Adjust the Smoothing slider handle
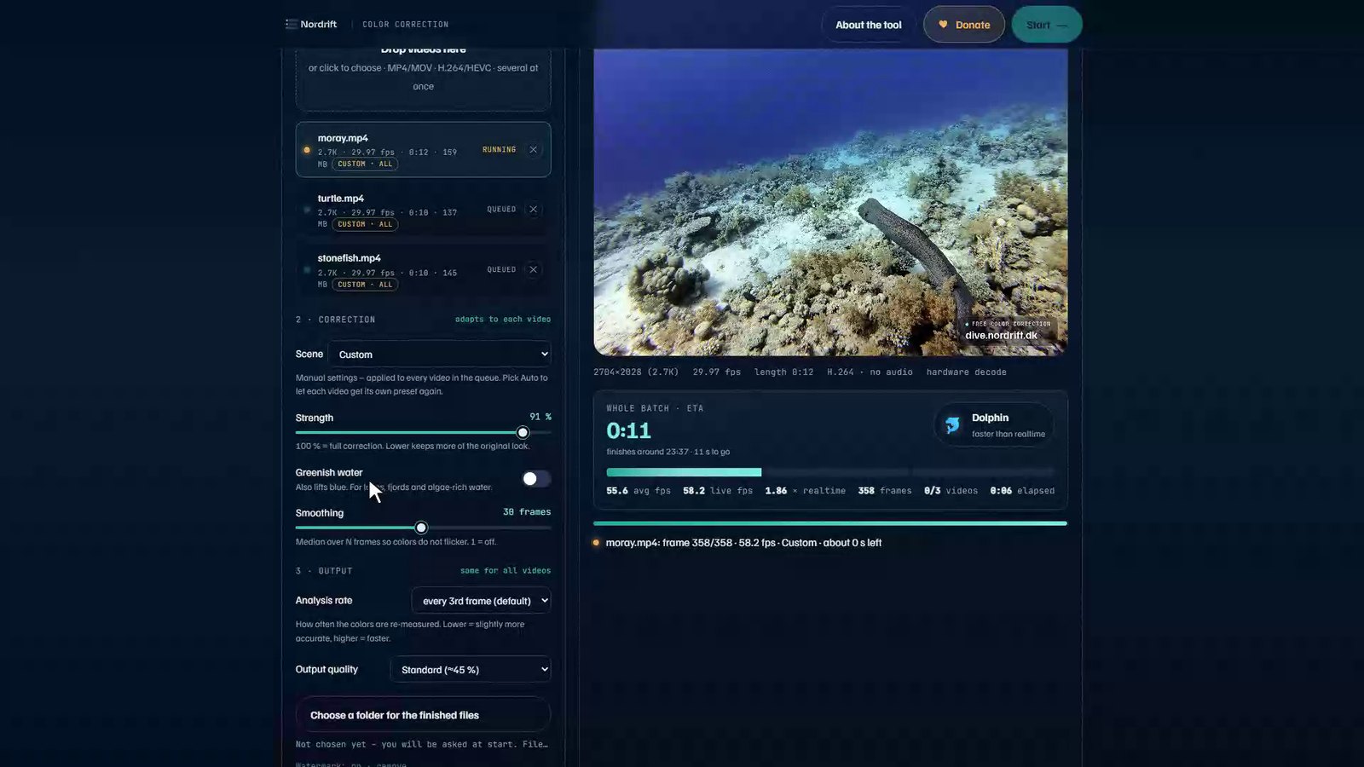 click(421, 528)
